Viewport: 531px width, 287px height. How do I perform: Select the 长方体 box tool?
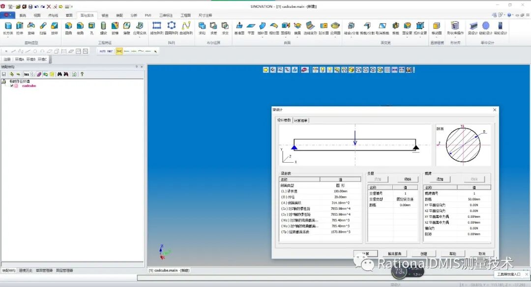(8, 28)
